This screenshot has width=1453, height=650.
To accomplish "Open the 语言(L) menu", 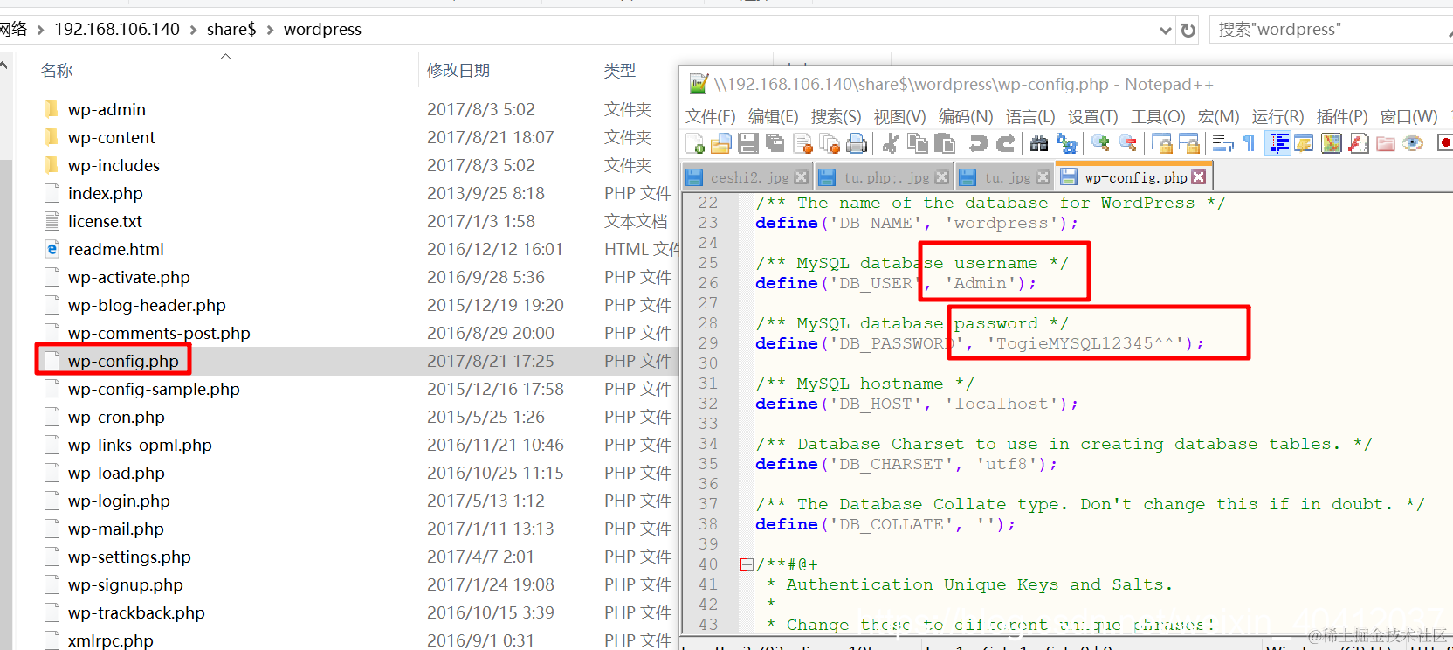I will [1030, 116].
